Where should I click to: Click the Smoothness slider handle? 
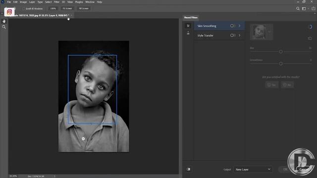pos(281,64)
